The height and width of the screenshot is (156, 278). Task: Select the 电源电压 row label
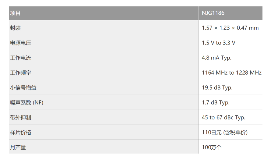[x=21, y=43]
